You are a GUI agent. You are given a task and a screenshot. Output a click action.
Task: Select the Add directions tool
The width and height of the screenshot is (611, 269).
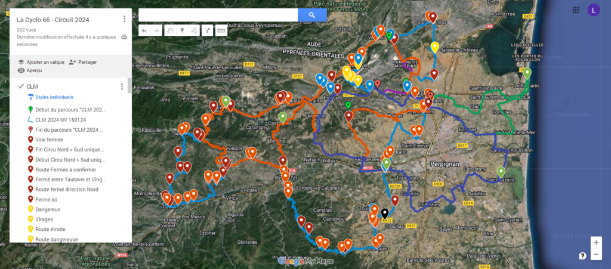coord(207,30)
